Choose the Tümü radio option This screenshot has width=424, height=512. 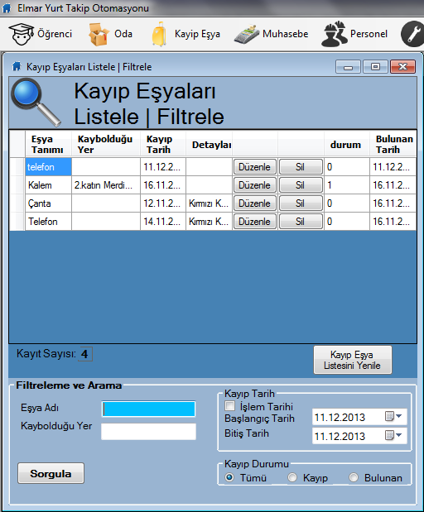click(229, 478)
